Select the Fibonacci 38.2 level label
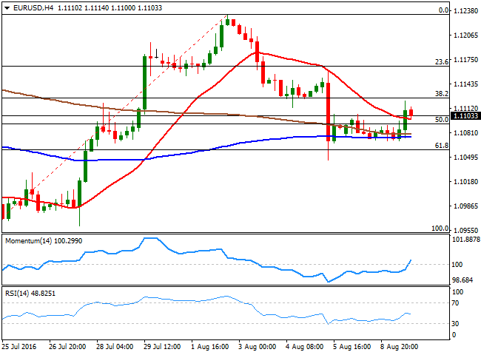 (x=442, y=93)
